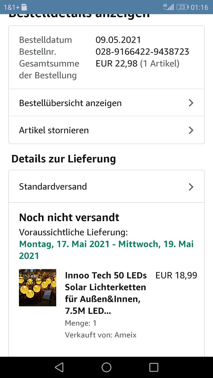Tap the 1&1 carrier label
Screen dimensions: 213x378
(x=11, y=7)
